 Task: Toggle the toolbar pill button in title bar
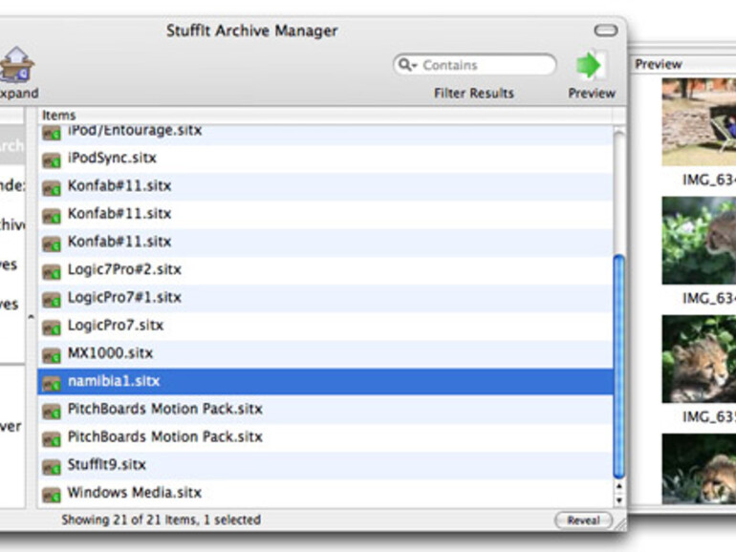tap(606, 31)
